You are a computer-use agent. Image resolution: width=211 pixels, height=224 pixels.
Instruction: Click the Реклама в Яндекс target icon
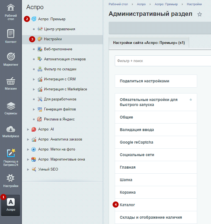coord(39,119)
